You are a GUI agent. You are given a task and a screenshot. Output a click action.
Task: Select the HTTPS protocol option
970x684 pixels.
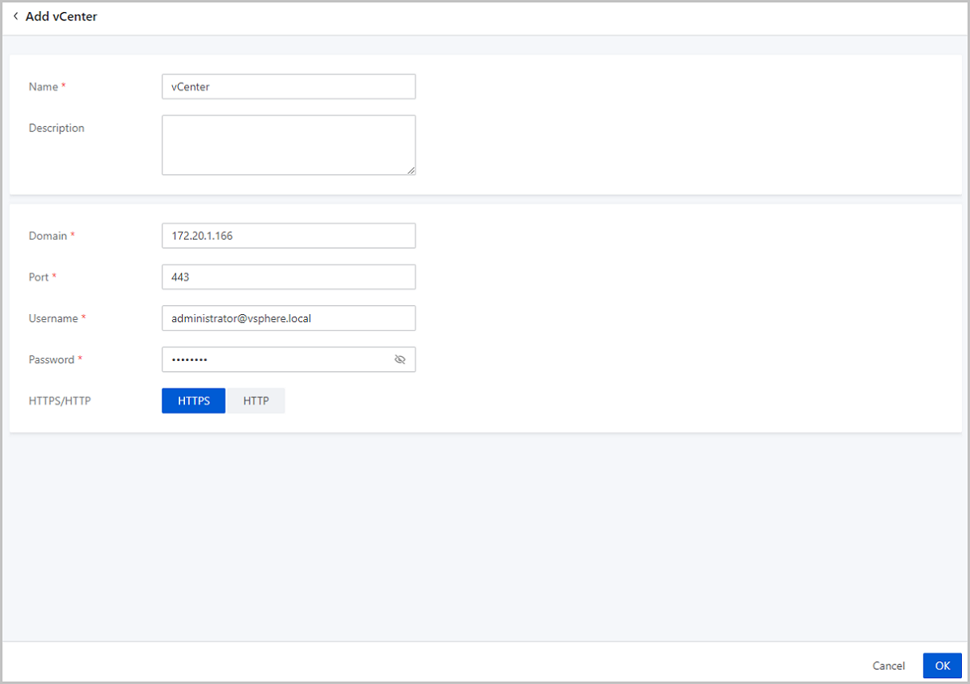193,401
